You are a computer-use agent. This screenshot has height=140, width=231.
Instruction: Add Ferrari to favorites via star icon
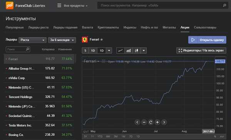[102, 40]
